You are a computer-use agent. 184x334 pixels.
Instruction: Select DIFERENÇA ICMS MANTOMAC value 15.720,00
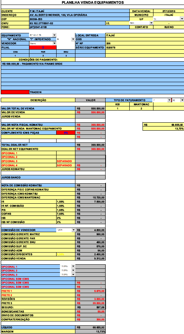(90, 197)
